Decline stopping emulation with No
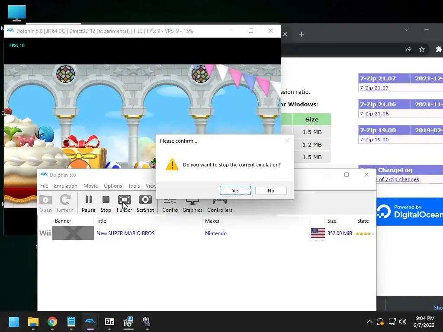Screen dimensions: 443x332 point(271,191)
